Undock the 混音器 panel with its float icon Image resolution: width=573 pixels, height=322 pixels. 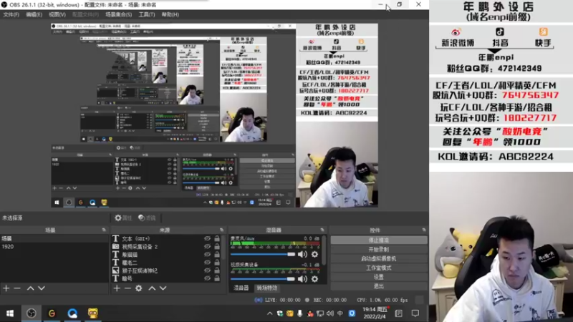pyautogui.click(x=322, y=230)
